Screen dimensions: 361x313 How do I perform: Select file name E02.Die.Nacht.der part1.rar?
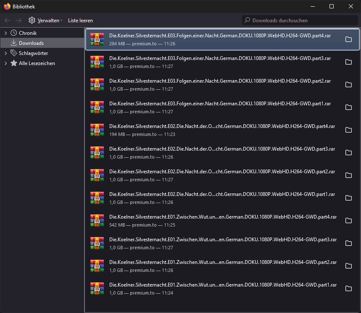tap(222, 194)
